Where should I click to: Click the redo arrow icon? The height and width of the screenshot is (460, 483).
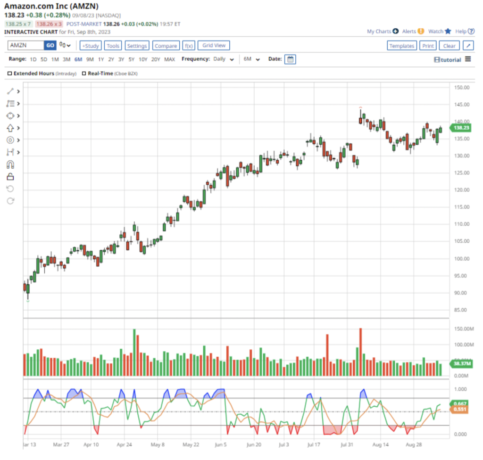(x=10, y=201)
